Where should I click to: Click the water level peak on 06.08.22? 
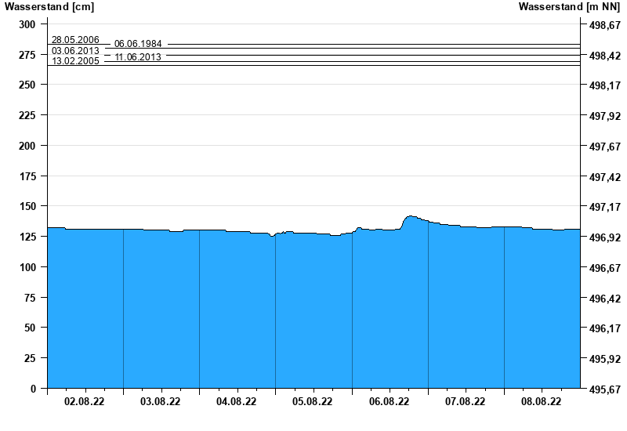coord(411,216)
